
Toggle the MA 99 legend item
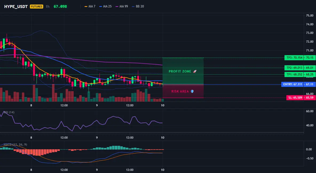click(x=122, y=6)
